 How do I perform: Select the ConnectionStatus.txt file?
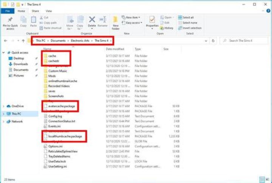(62, 121)
